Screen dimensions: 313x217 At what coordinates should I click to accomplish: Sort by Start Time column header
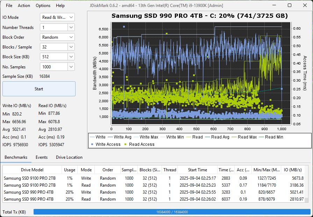pos(198,170)
